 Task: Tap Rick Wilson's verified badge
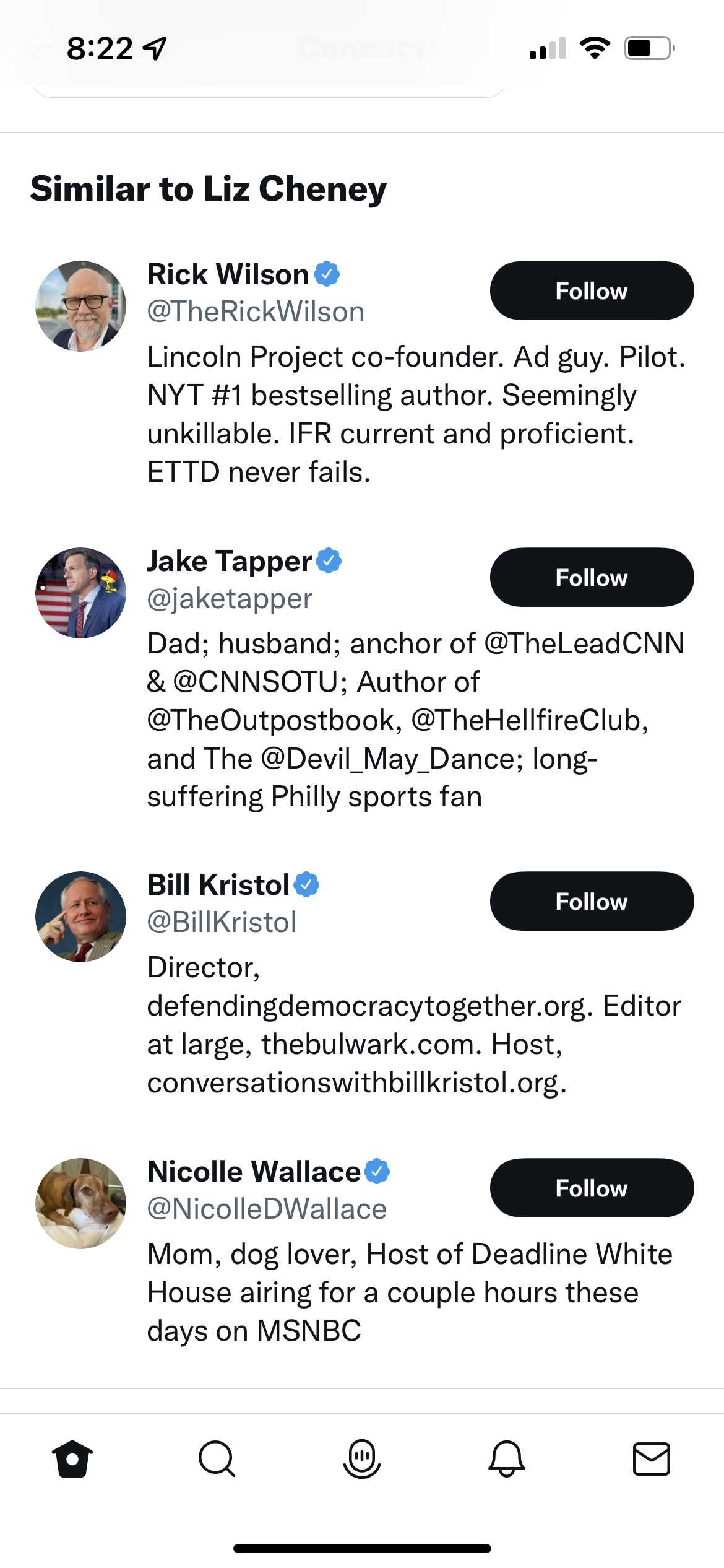coord(327,274)
